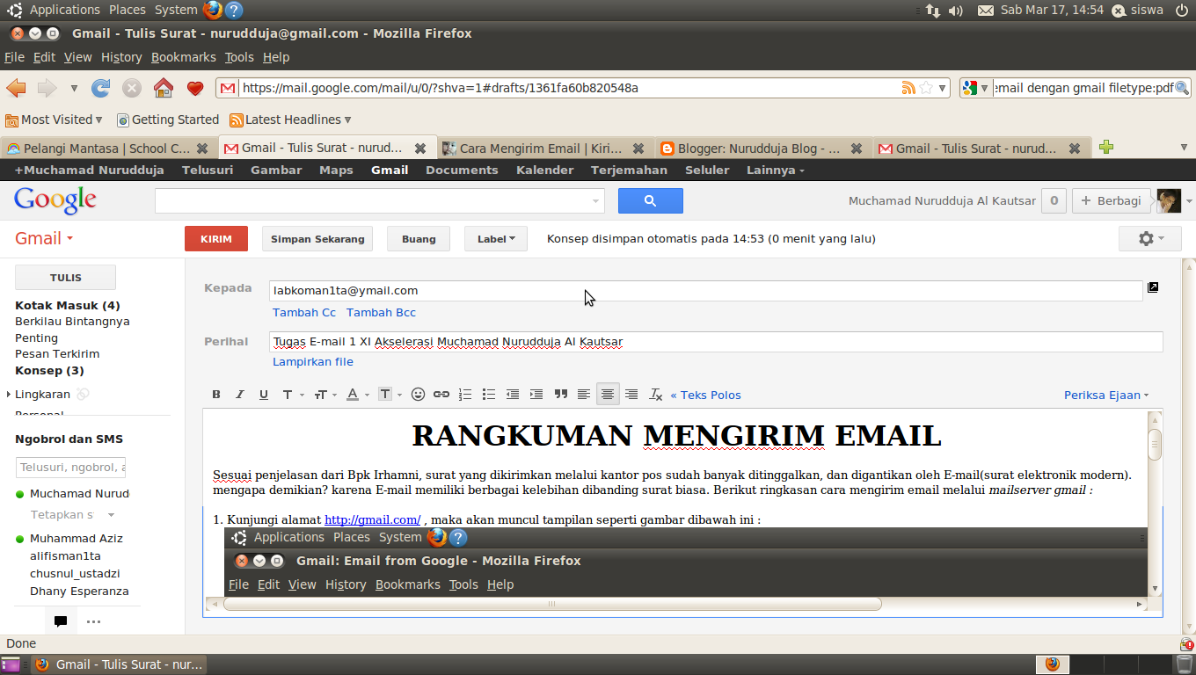This screenshot has width=1196, height=675.
Task: Open the Latest Headlines feed dropdown
Action: click(x=290, y=120)
